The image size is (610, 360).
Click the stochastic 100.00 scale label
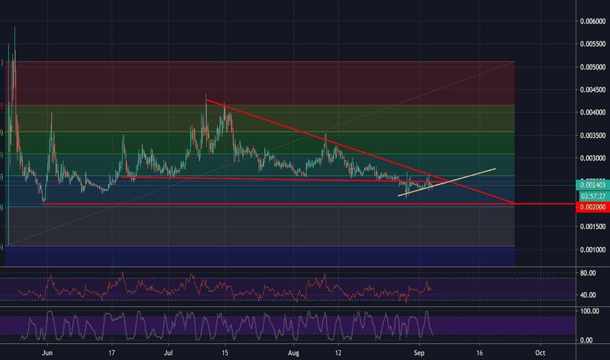tap(589, 311)
